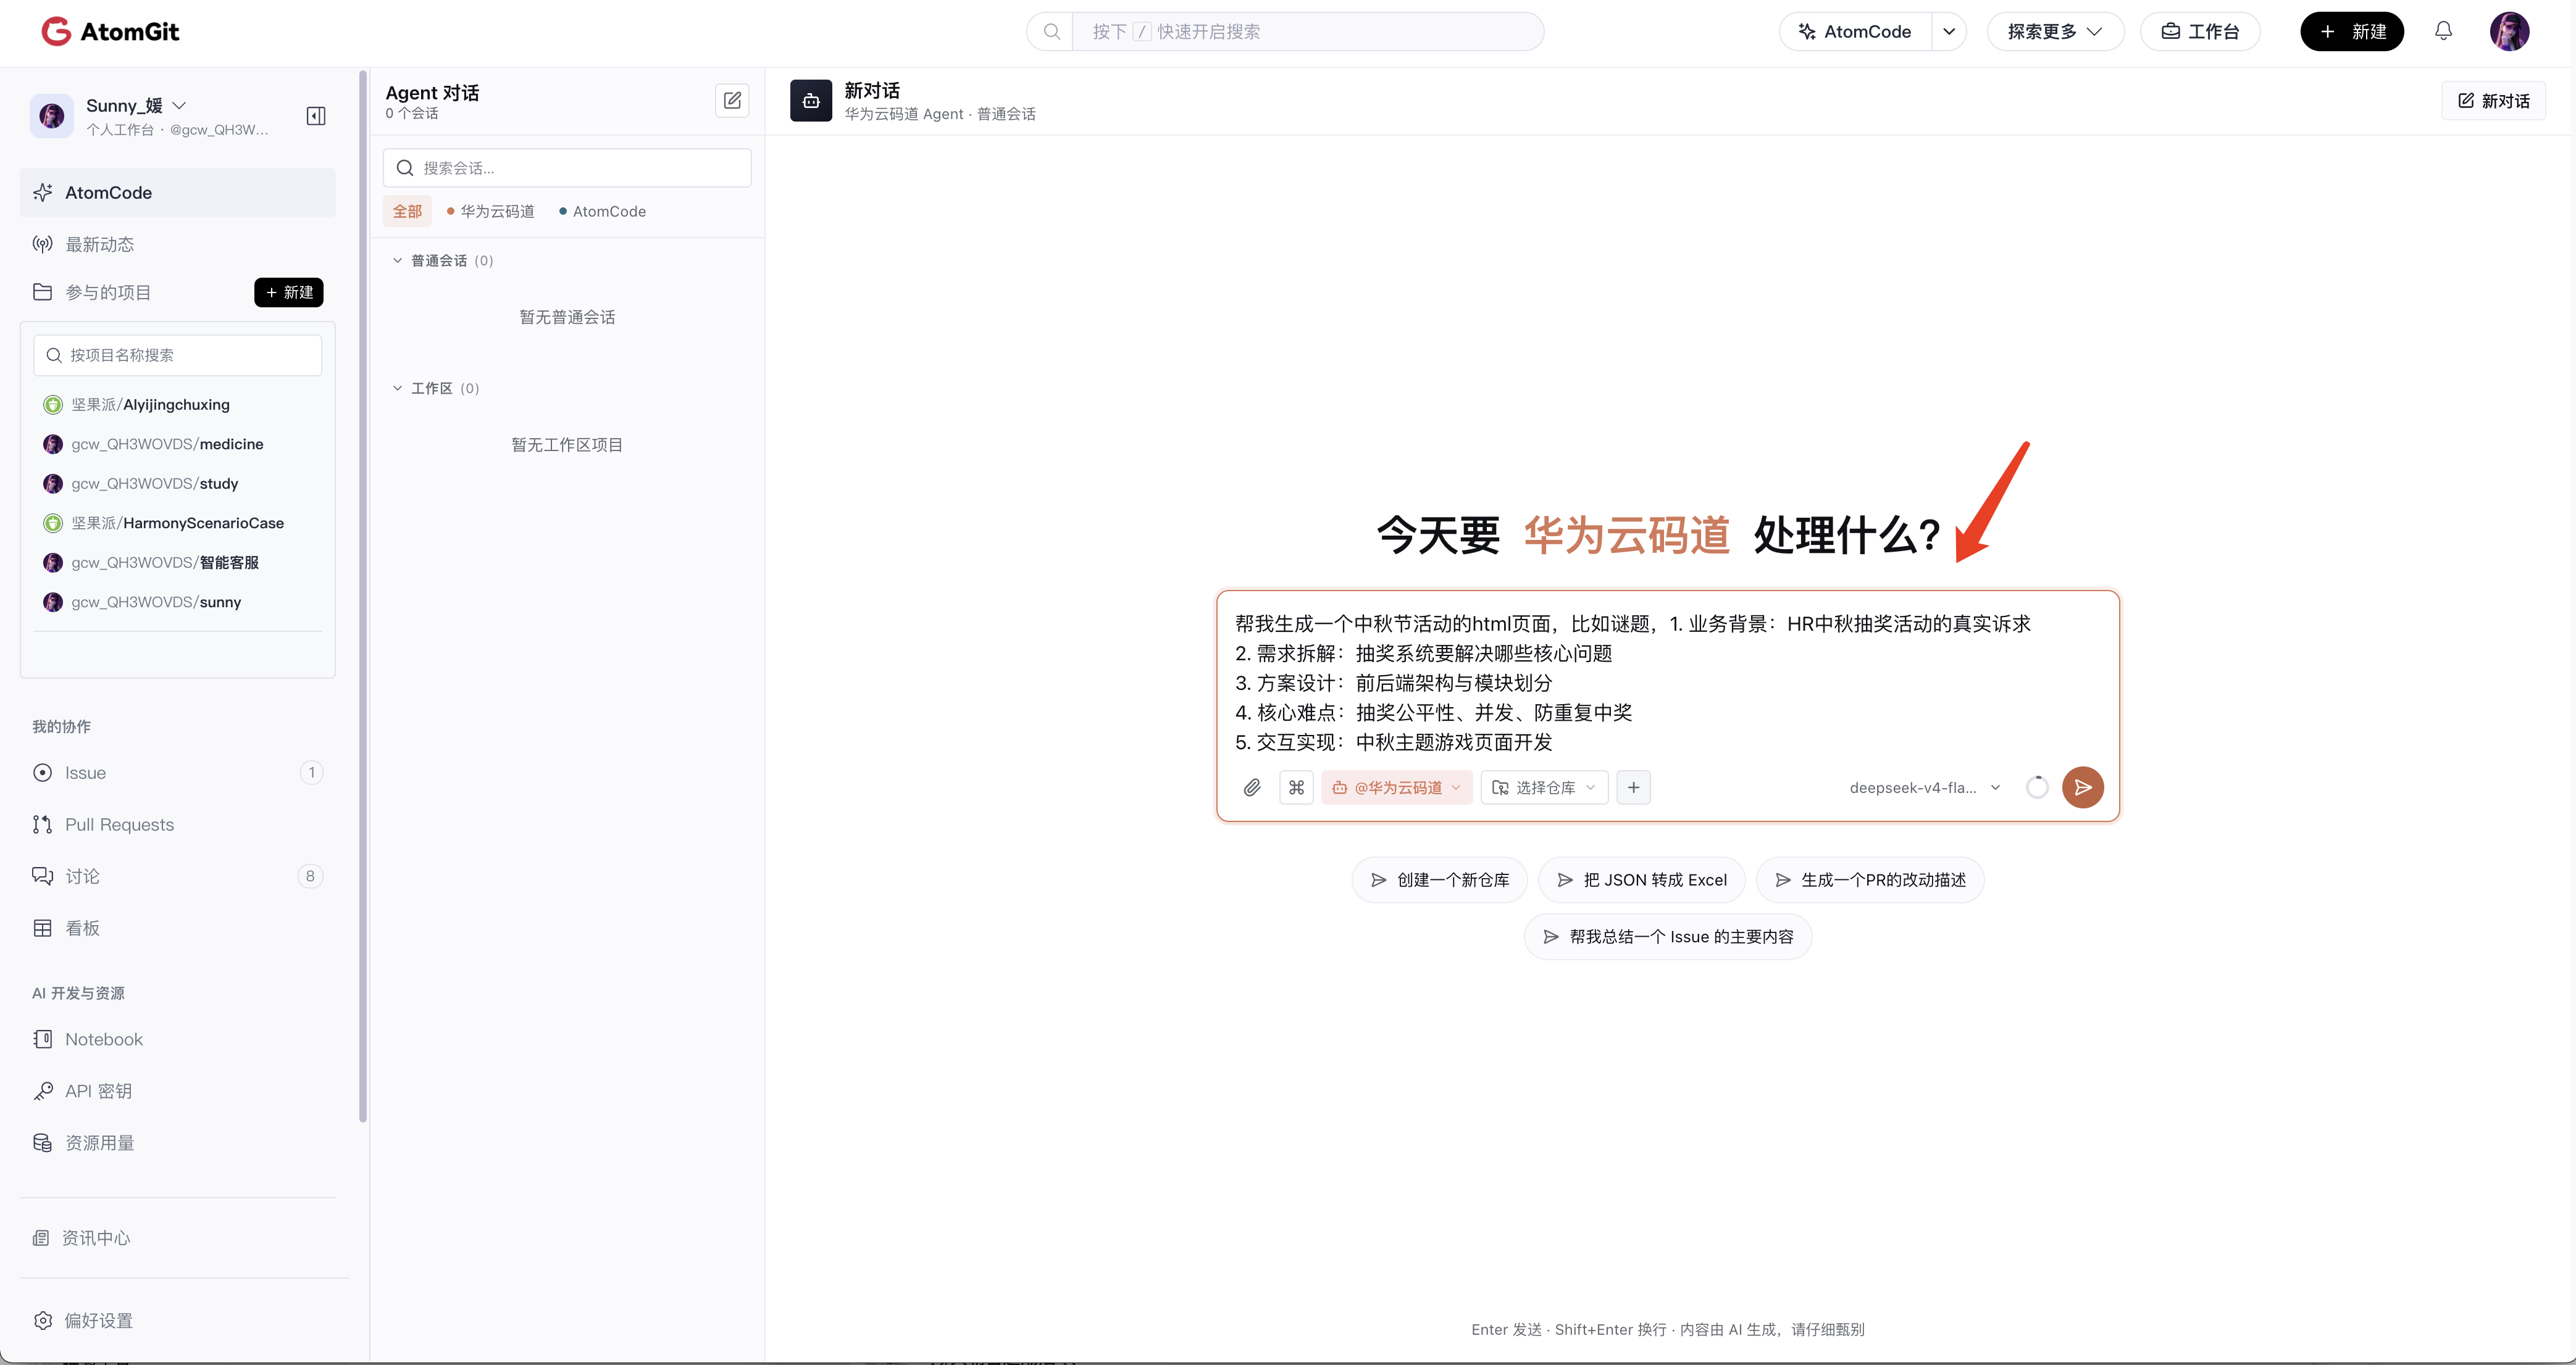Open Pull Requests in sidebar
This screenshot has width=2576, height=1365.
point(178,824)
